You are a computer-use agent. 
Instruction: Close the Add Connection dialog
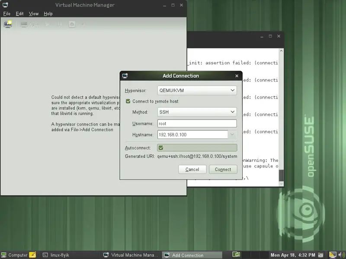(237, 76)
